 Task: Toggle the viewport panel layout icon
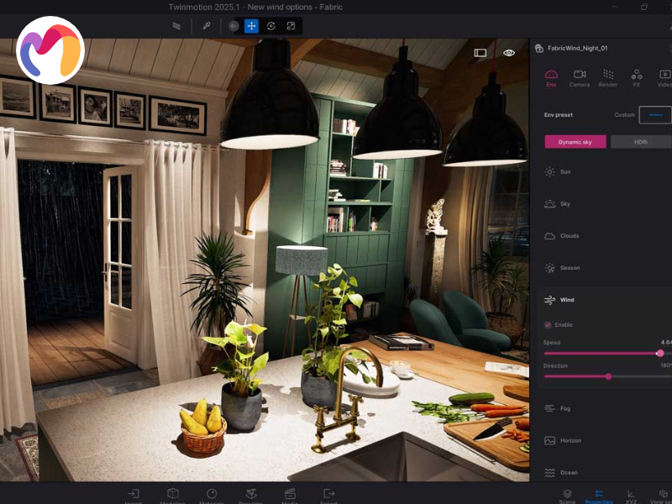tap(480, 52)
